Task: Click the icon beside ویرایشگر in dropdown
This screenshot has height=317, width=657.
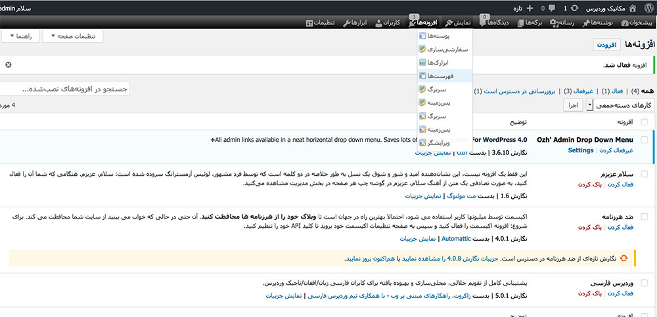Action: click(422, 143)
